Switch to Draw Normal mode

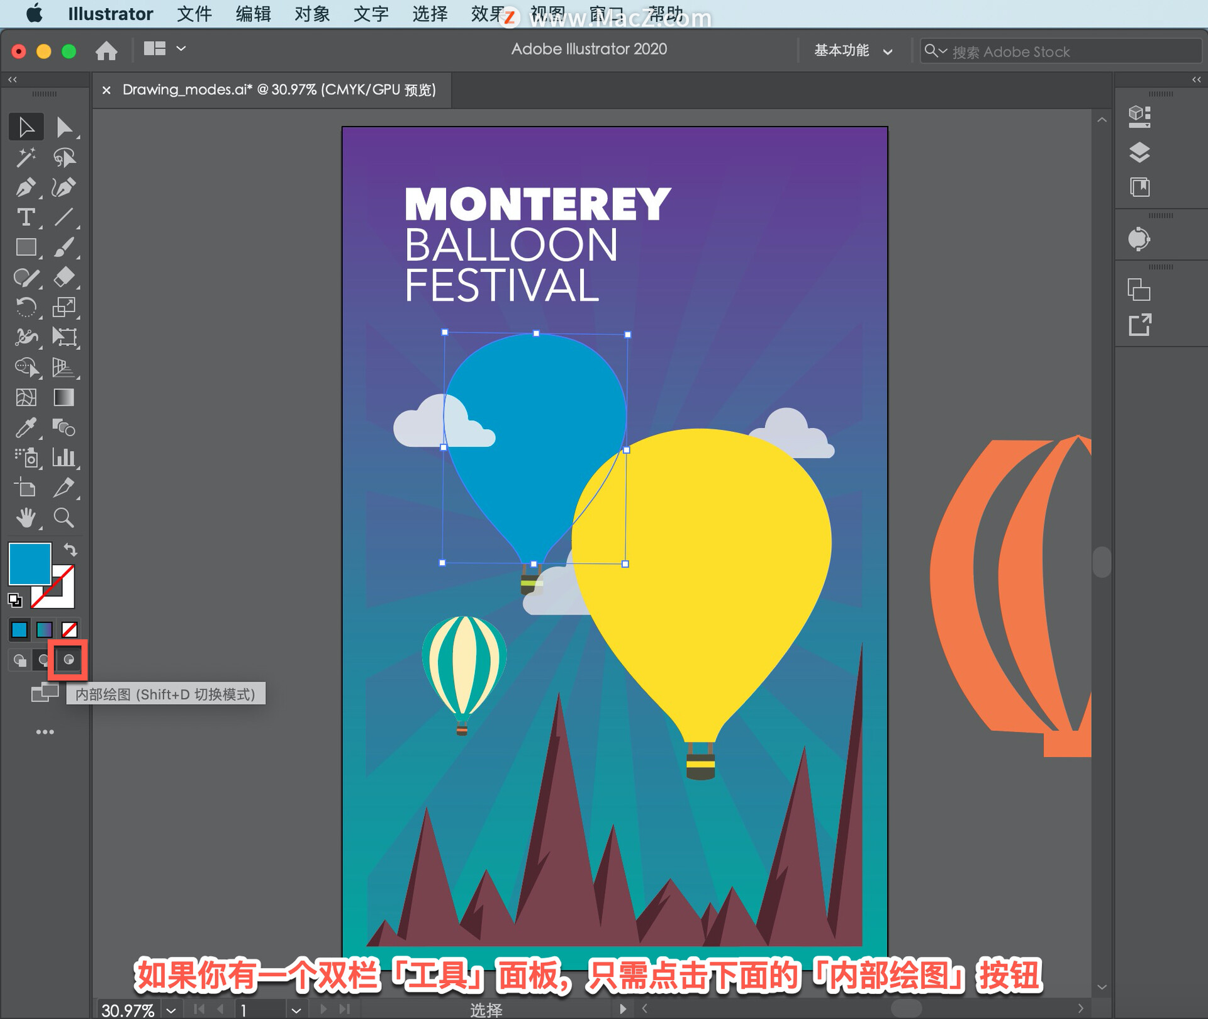point(20,660)
